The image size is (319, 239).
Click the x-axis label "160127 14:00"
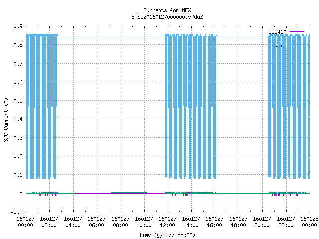[x=191, y=222]
